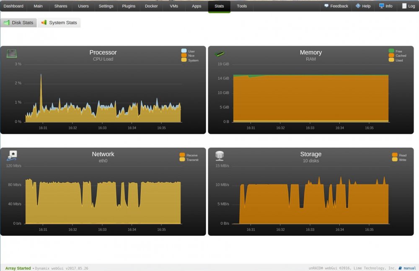Select the Stats tab

point(219,6)
